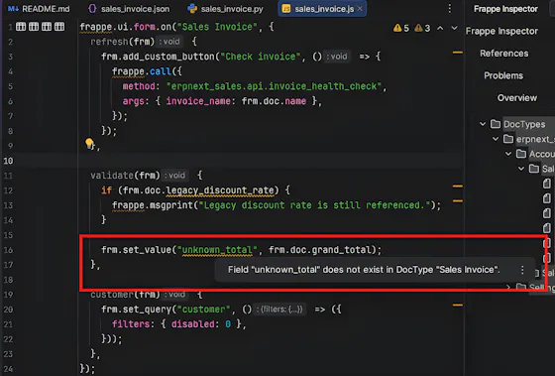Click the underlined legacy_discount_rate identifier
The width and height of the screenshot is (555, 376).
[x=220, y=190]
